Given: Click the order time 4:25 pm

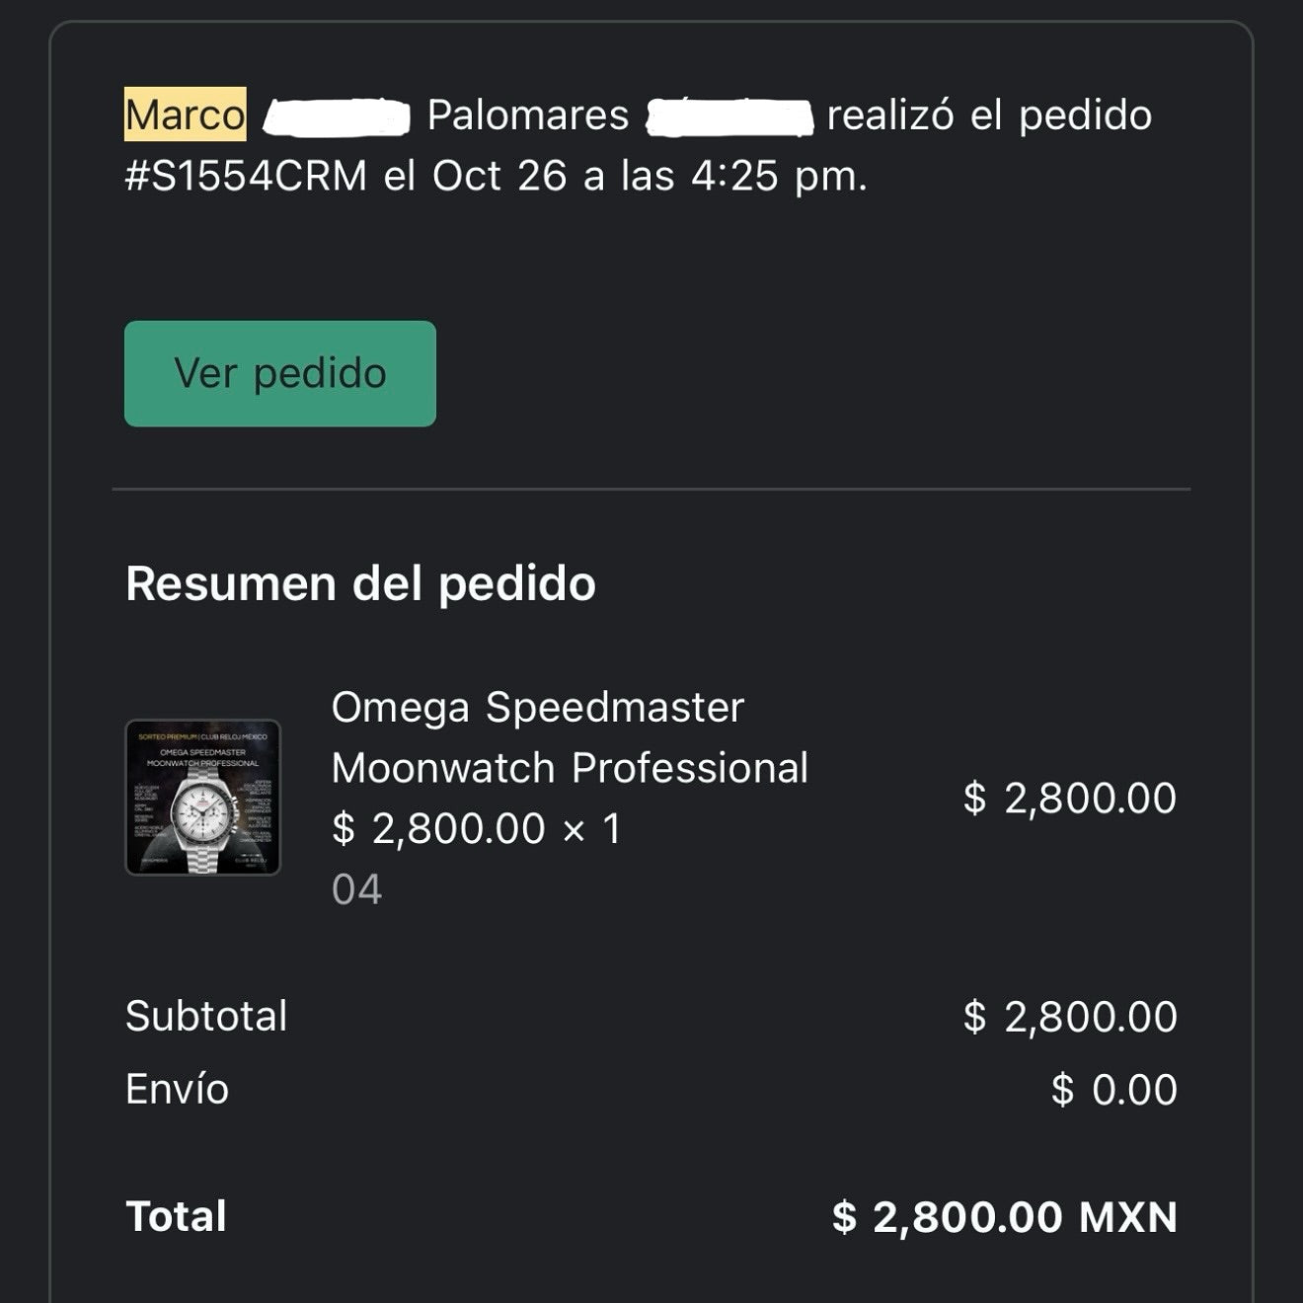Looking at the screenshot, I should point(778,176).
